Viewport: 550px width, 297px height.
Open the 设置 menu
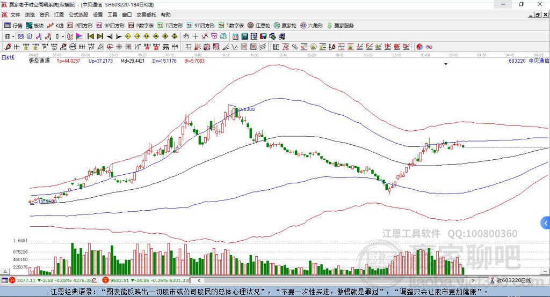point(98,14)
